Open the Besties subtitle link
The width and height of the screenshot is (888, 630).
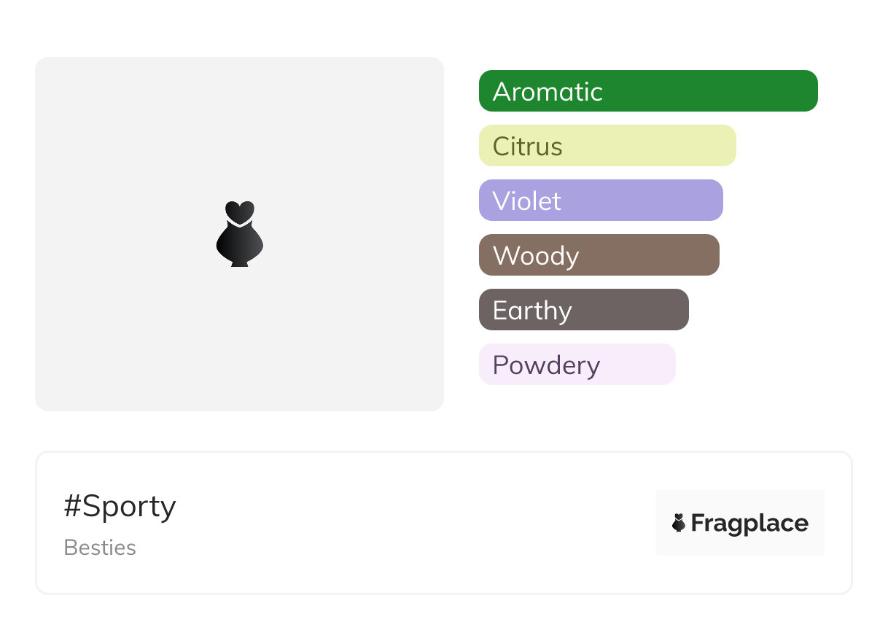[100, 548]
